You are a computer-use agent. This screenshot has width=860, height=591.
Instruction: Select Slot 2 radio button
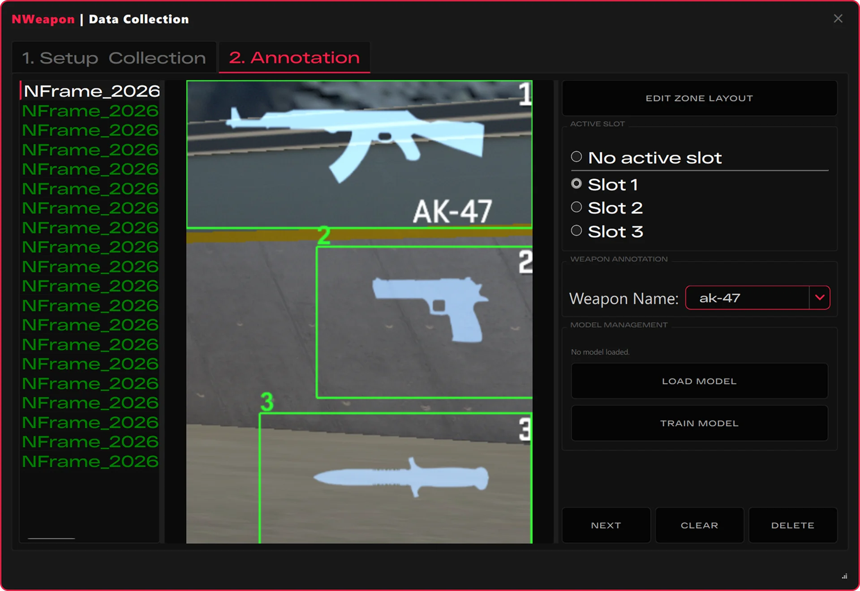coord(576,207)
